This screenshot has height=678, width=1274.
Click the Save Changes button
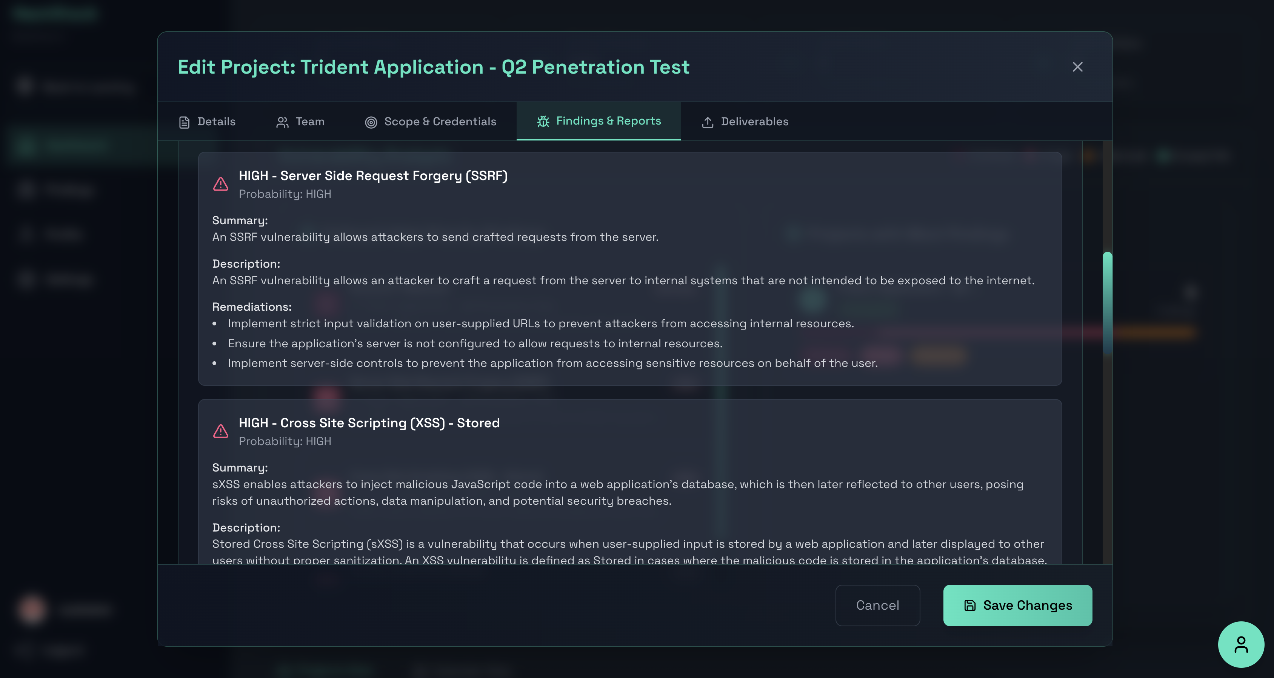pyautogui.click(x=1017, y=605)
